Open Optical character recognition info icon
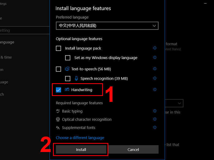 tap(155, 119)
